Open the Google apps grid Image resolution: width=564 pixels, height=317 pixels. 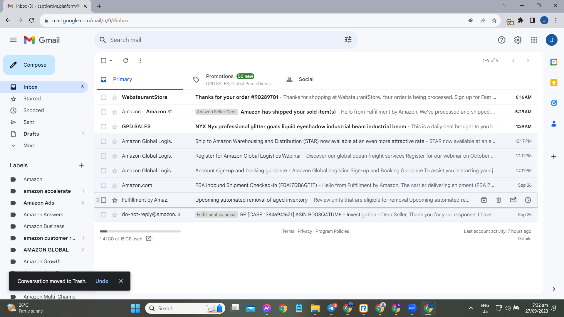click(x=534, y=40)
